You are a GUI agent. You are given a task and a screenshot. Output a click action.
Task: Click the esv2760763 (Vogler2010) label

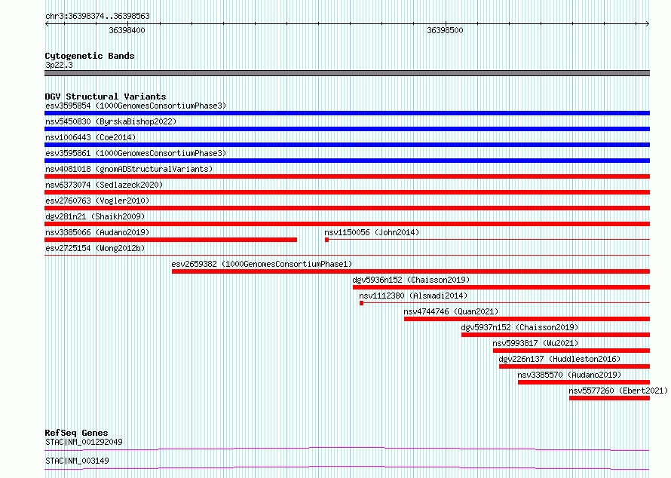click(x=97, y=201)
